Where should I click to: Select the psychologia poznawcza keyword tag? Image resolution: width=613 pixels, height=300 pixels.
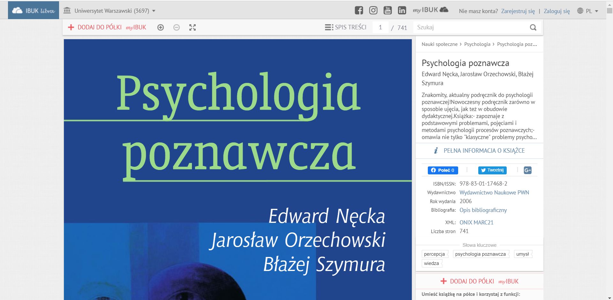coord(481,254)
